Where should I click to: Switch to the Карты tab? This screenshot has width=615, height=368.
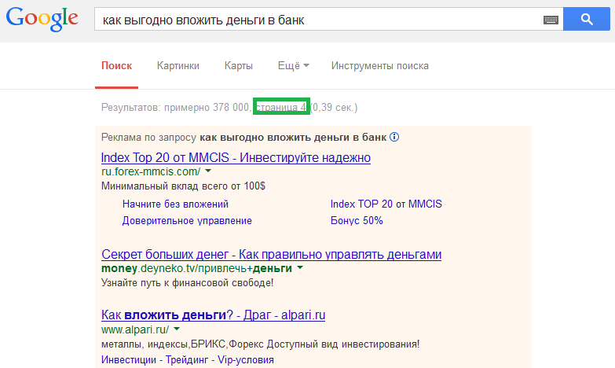point(239,65)
